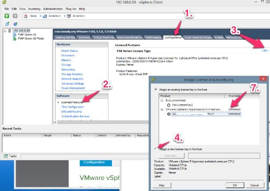
Task: Click the new license key text field
Action: tap(224, 156)
